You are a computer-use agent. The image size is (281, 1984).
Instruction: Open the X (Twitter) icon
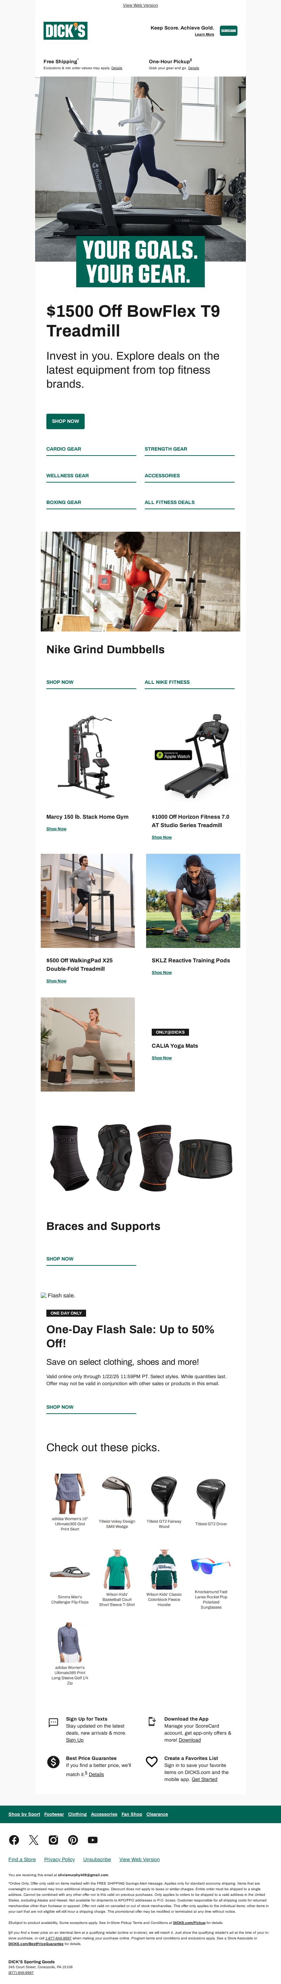(x=33, y=1840)
